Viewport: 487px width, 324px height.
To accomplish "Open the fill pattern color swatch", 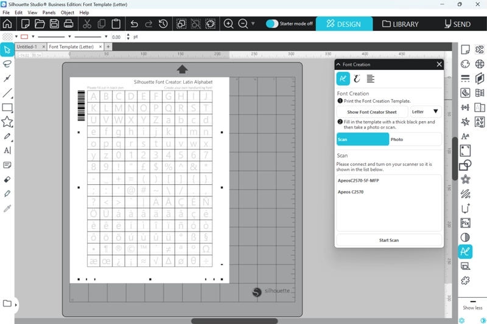I will point(7,37).
